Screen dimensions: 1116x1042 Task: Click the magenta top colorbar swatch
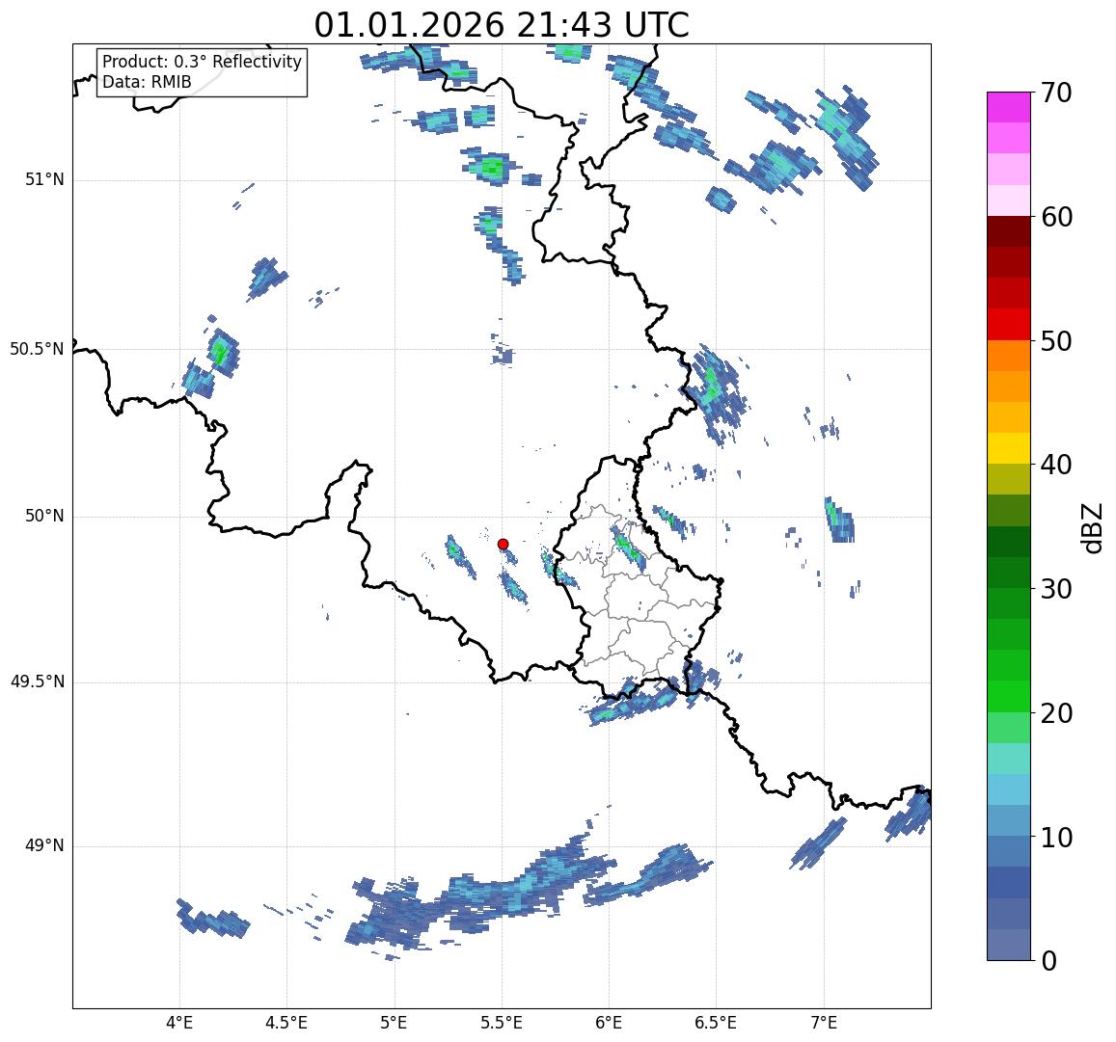1009,107
